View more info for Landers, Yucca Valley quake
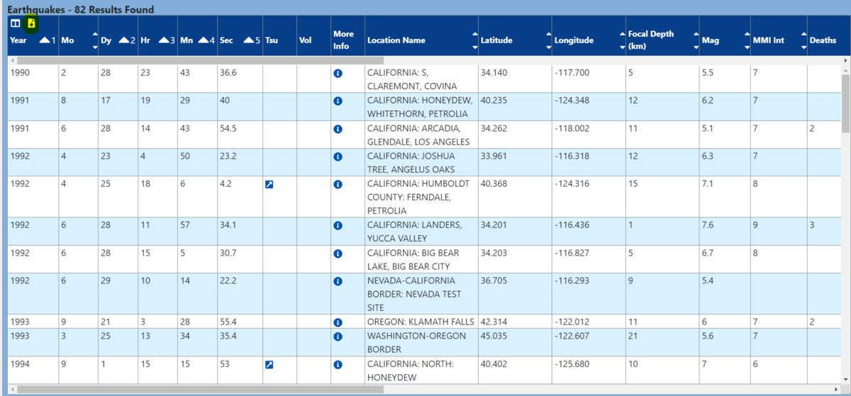 tap(338, 225)
